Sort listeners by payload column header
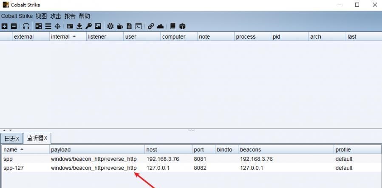This screenshot has width=382, height=188. (x=97, y=149)
